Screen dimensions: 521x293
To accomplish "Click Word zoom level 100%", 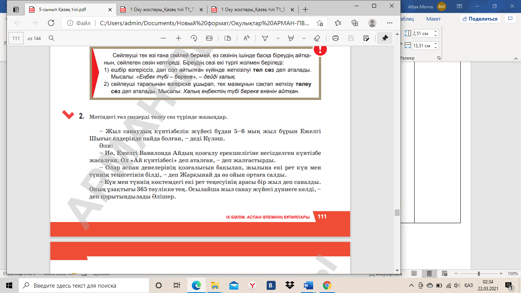I will pyautogui.click(x=513, y=274).
